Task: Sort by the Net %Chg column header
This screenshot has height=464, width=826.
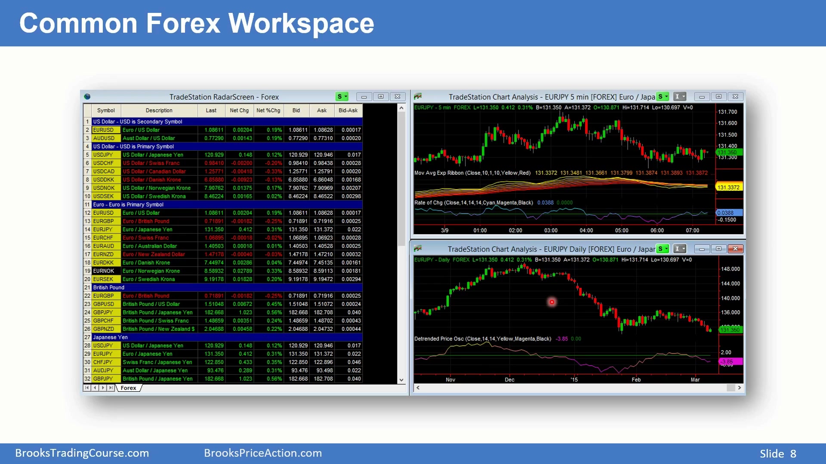Action: click(268, 110)
